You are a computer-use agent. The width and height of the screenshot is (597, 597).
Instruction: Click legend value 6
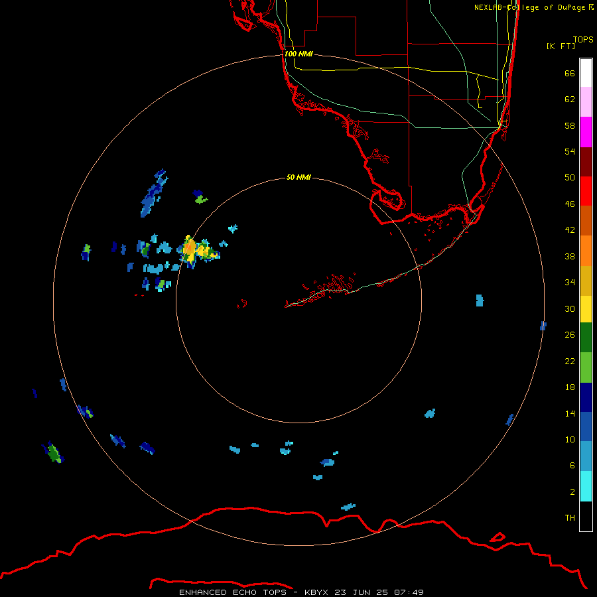point(572,466)
